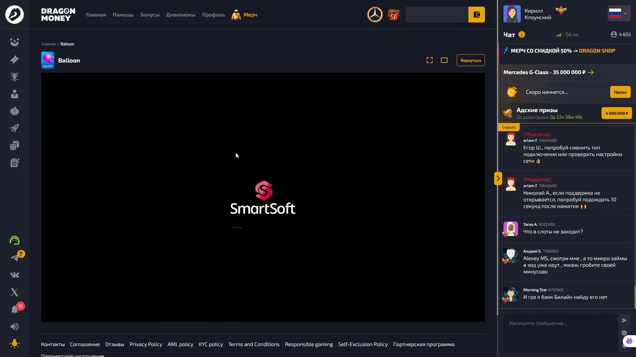Viewport: 636px width, 357px height.
Task: Open the jester smiley sidebar section
Action: click(14, 42)
